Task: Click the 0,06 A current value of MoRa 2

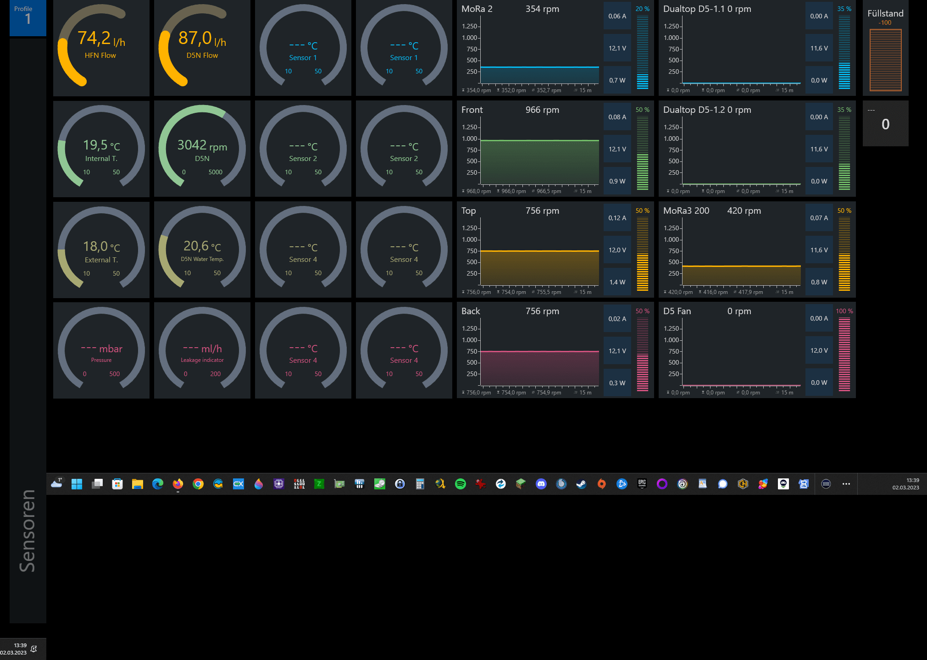Action: (617, 16)
